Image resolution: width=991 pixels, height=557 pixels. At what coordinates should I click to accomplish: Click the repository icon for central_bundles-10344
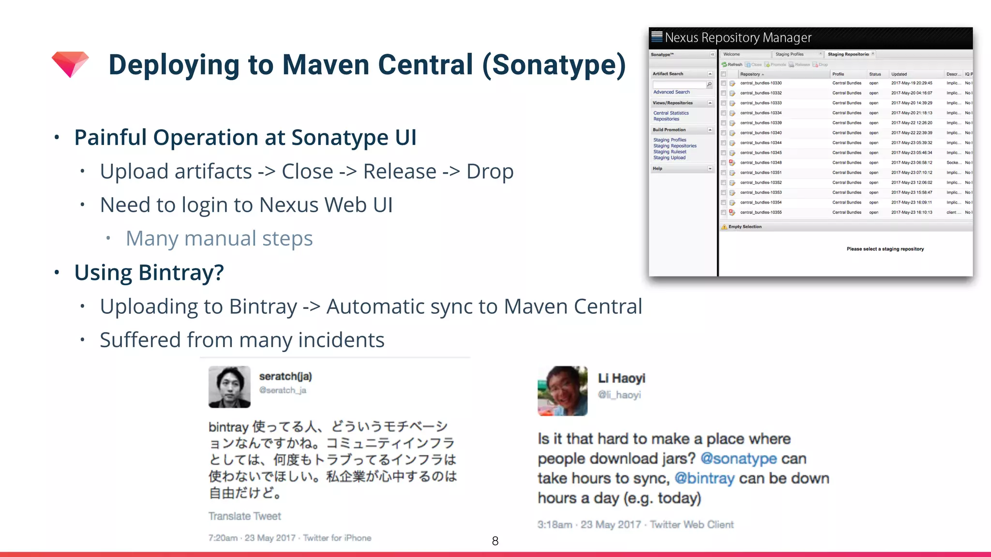tap(732, 143)
